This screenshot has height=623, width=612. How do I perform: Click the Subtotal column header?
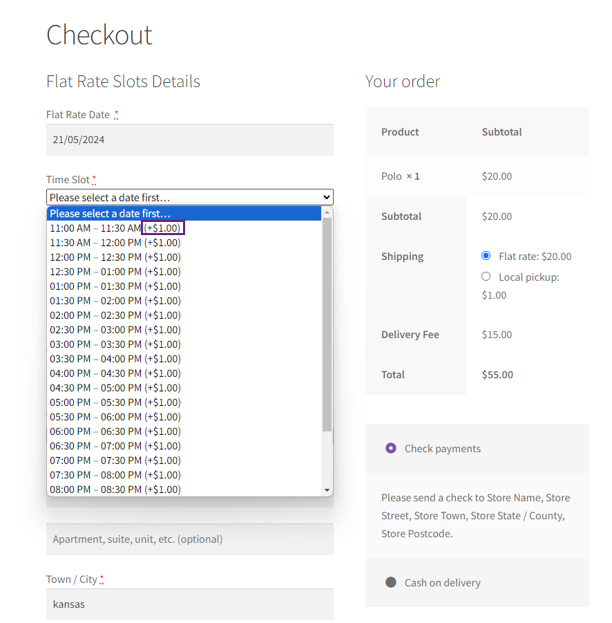pos(501,132)
